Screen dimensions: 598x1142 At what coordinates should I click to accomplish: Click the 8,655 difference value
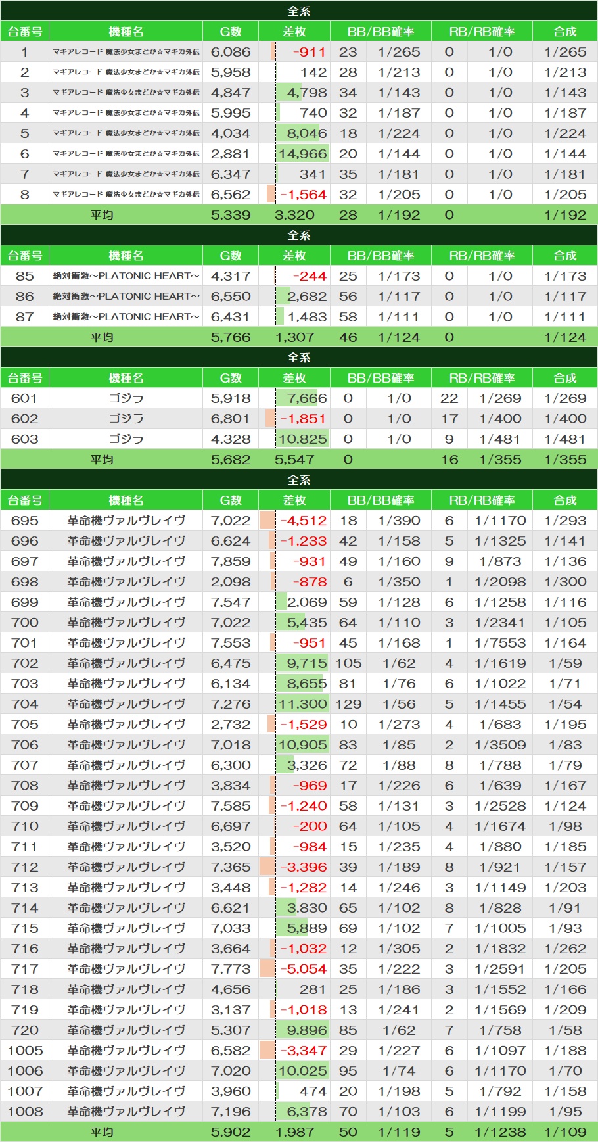pos(306,684)
